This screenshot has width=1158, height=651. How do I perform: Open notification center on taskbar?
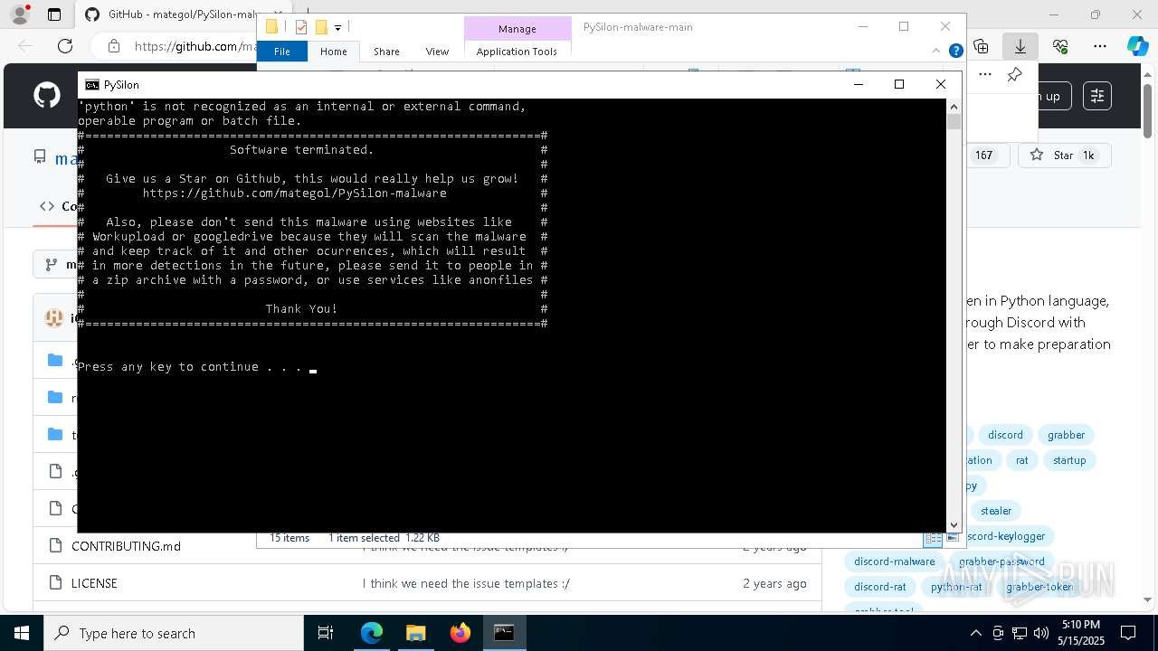1128,633
